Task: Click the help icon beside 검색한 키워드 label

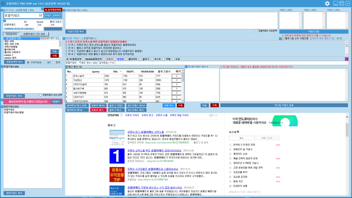Action: click(x=64, y=38)
